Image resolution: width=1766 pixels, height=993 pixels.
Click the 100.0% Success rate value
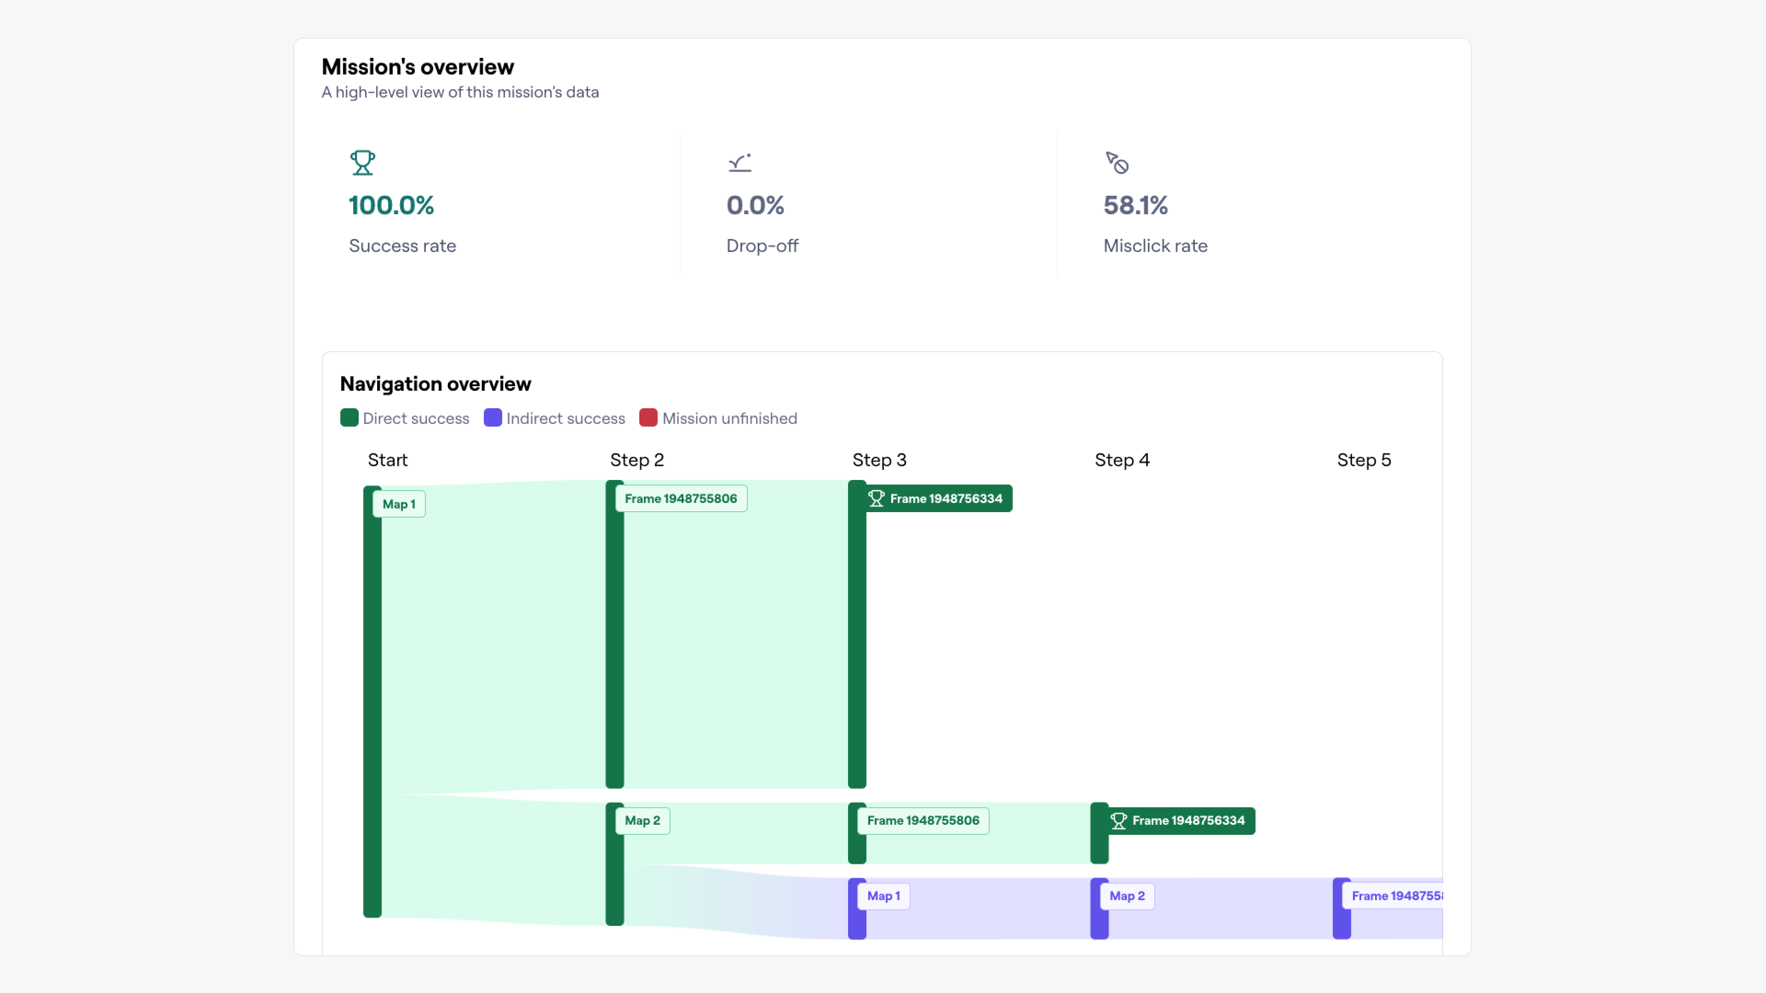(x=391, y=205)
